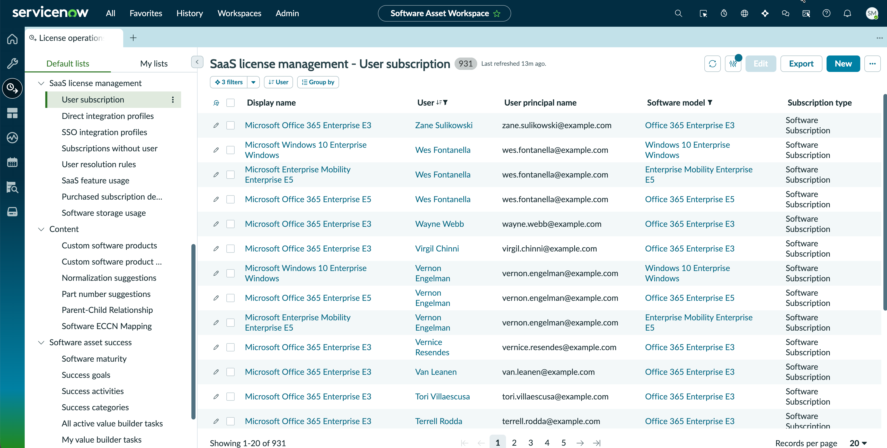Select checkbox for Virgil Chinni row

(x=230, y=249)
